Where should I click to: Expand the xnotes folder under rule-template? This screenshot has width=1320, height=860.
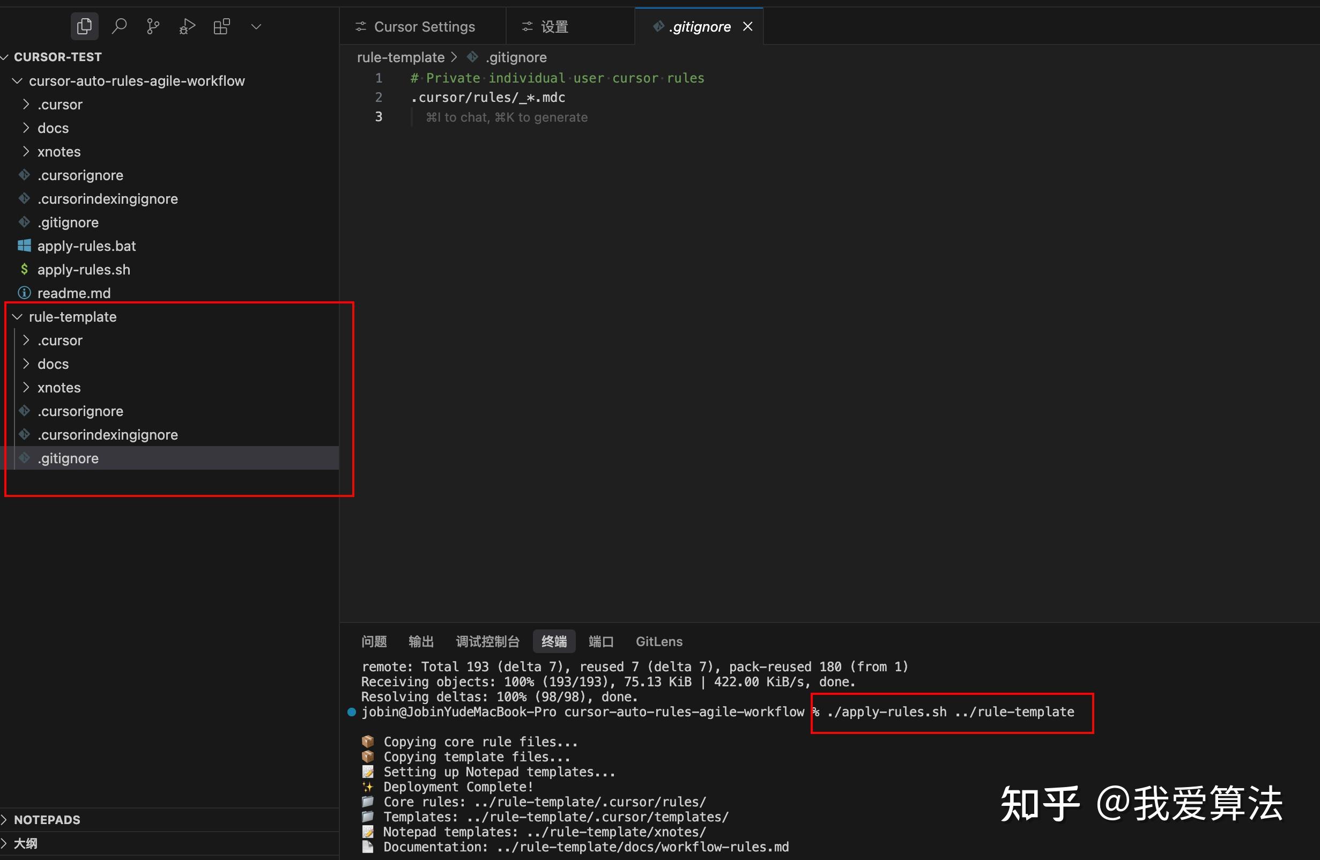coord(59,388)
